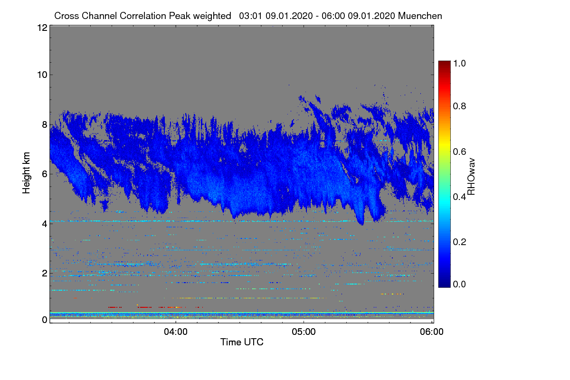Click the plot title 'Cross Channel Correlation Peak weighted'

(x=142, y=16)
